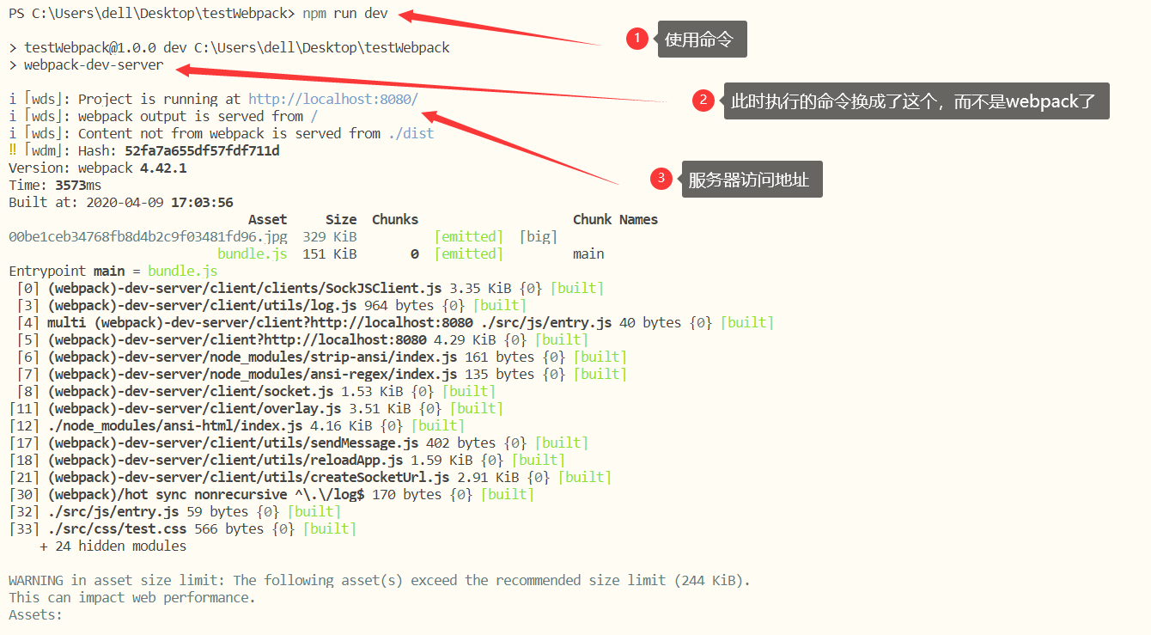
Task: Click the 'Size' column header
Action: tap(341, 219)
